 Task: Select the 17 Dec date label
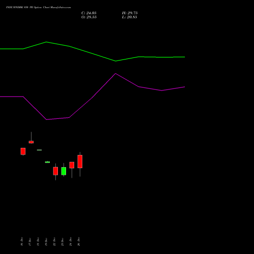30,241
